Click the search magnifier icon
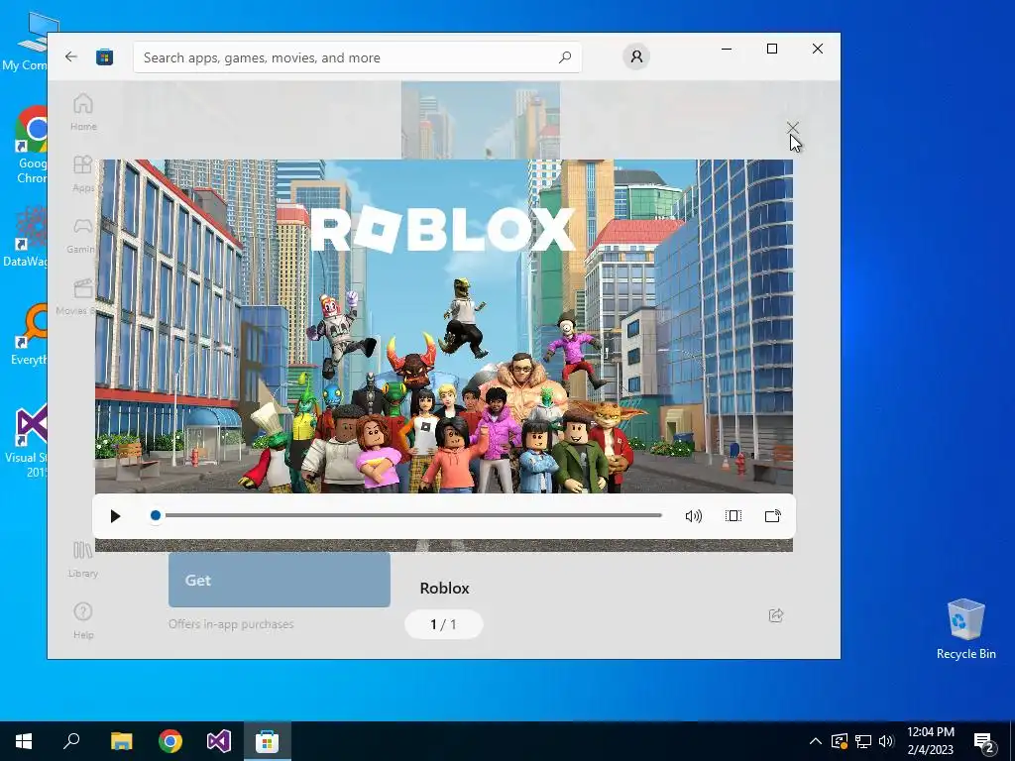The image size is (1015, 761). click(x=564, y=57)
